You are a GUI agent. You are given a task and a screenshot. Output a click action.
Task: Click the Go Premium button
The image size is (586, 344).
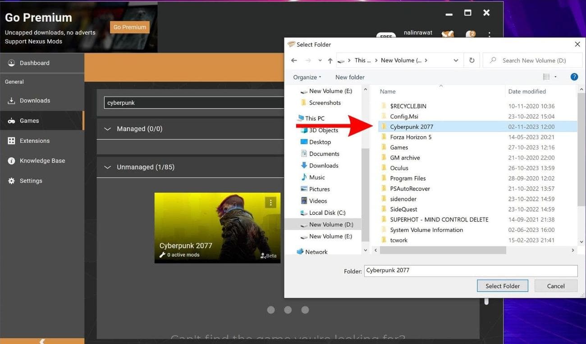[129, 27]
